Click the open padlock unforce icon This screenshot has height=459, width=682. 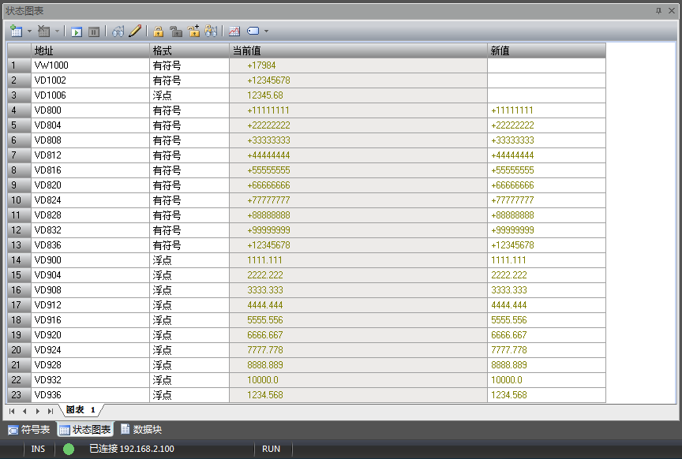pyautogui.click(x=176, y=32)
